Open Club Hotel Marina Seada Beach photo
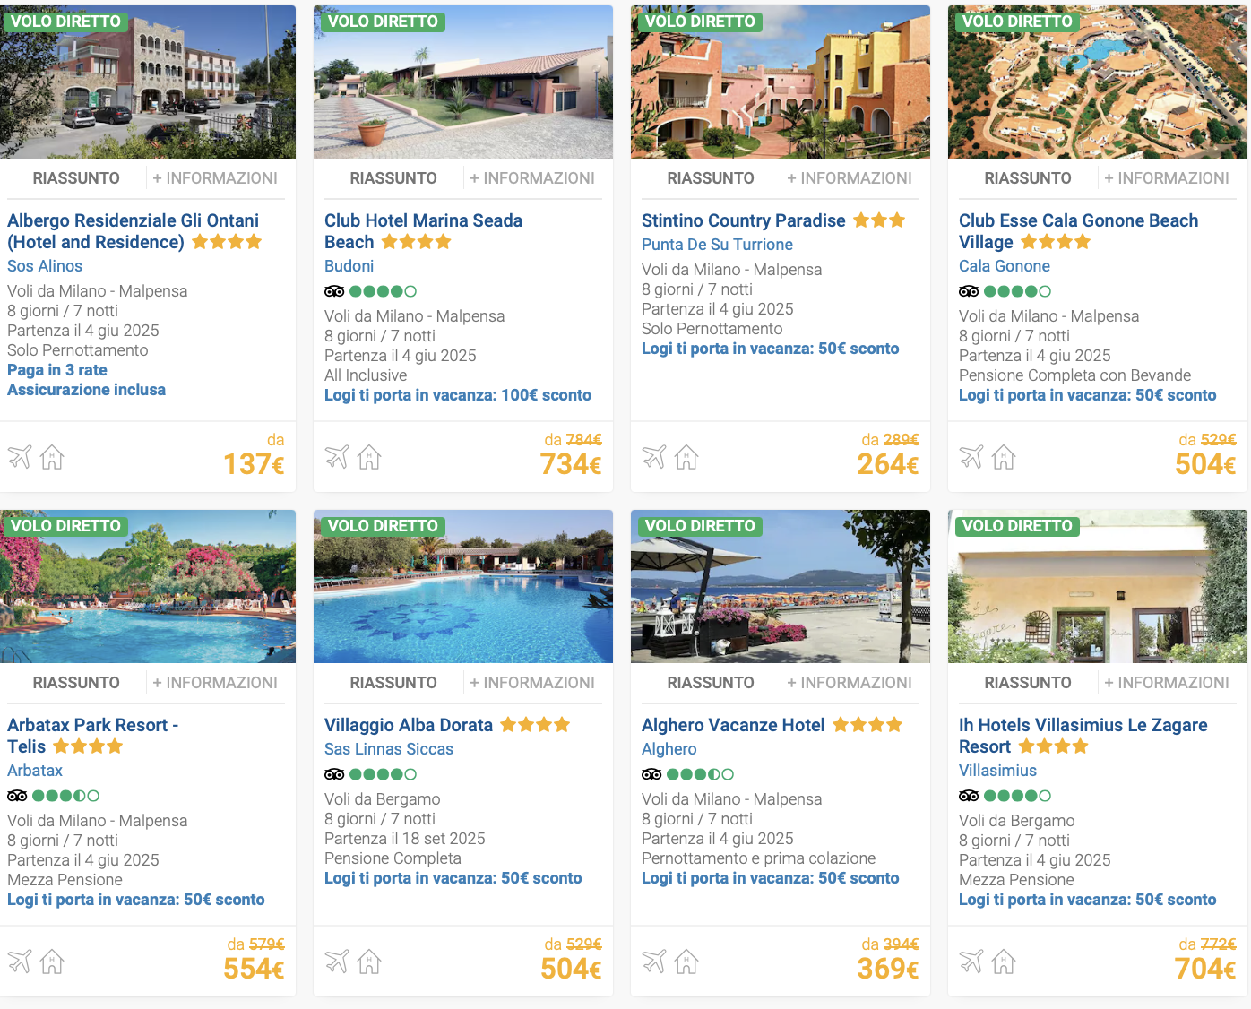 pyautogui.click(x=463, y=82)
